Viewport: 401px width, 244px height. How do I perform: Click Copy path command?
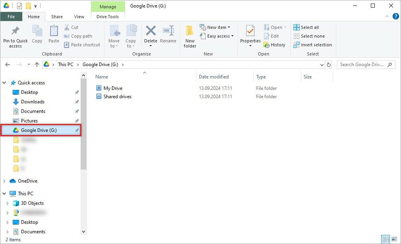coord(78,36)
